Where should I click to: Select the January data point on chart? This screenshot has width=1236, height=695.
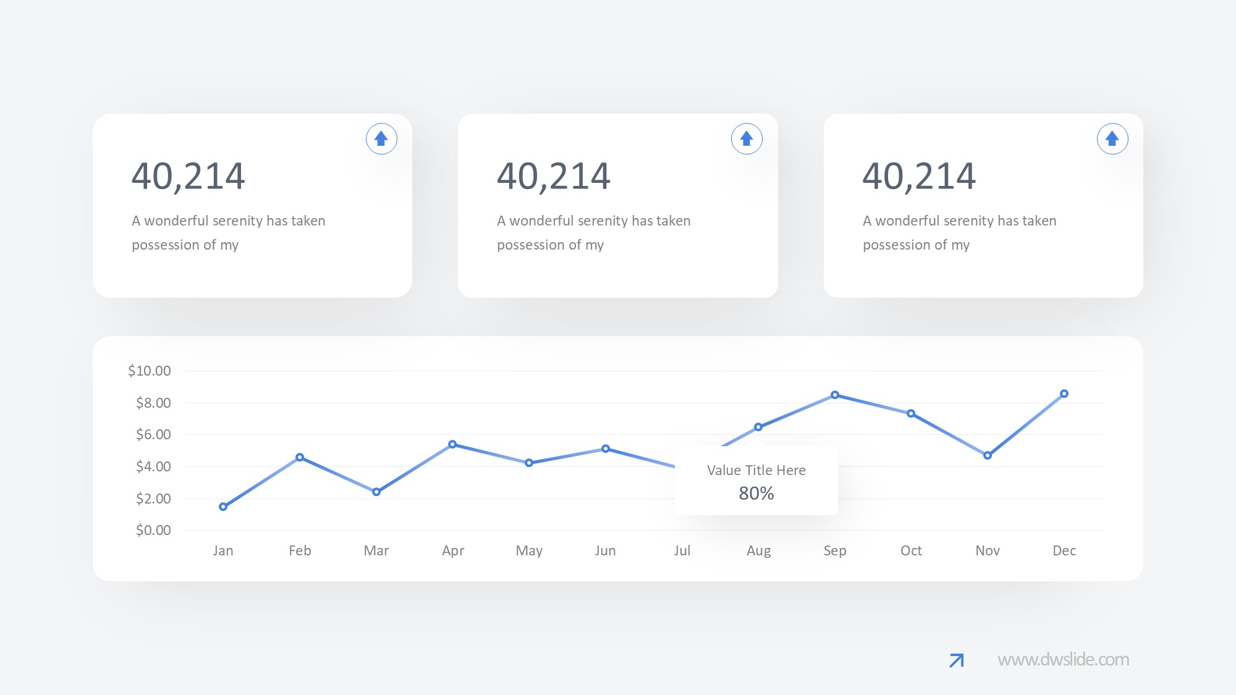click(x=223, y=507)
